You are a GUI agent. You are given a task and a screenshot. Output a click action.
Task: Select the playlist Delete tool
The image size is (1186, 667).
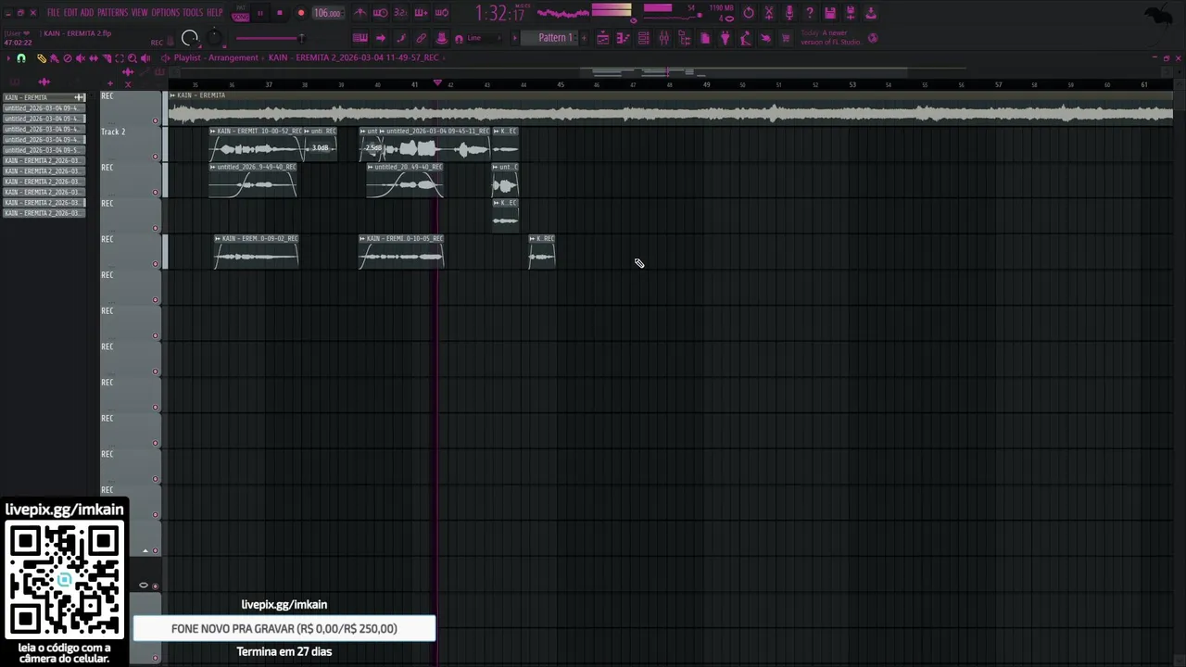click(x=67, y=57)
